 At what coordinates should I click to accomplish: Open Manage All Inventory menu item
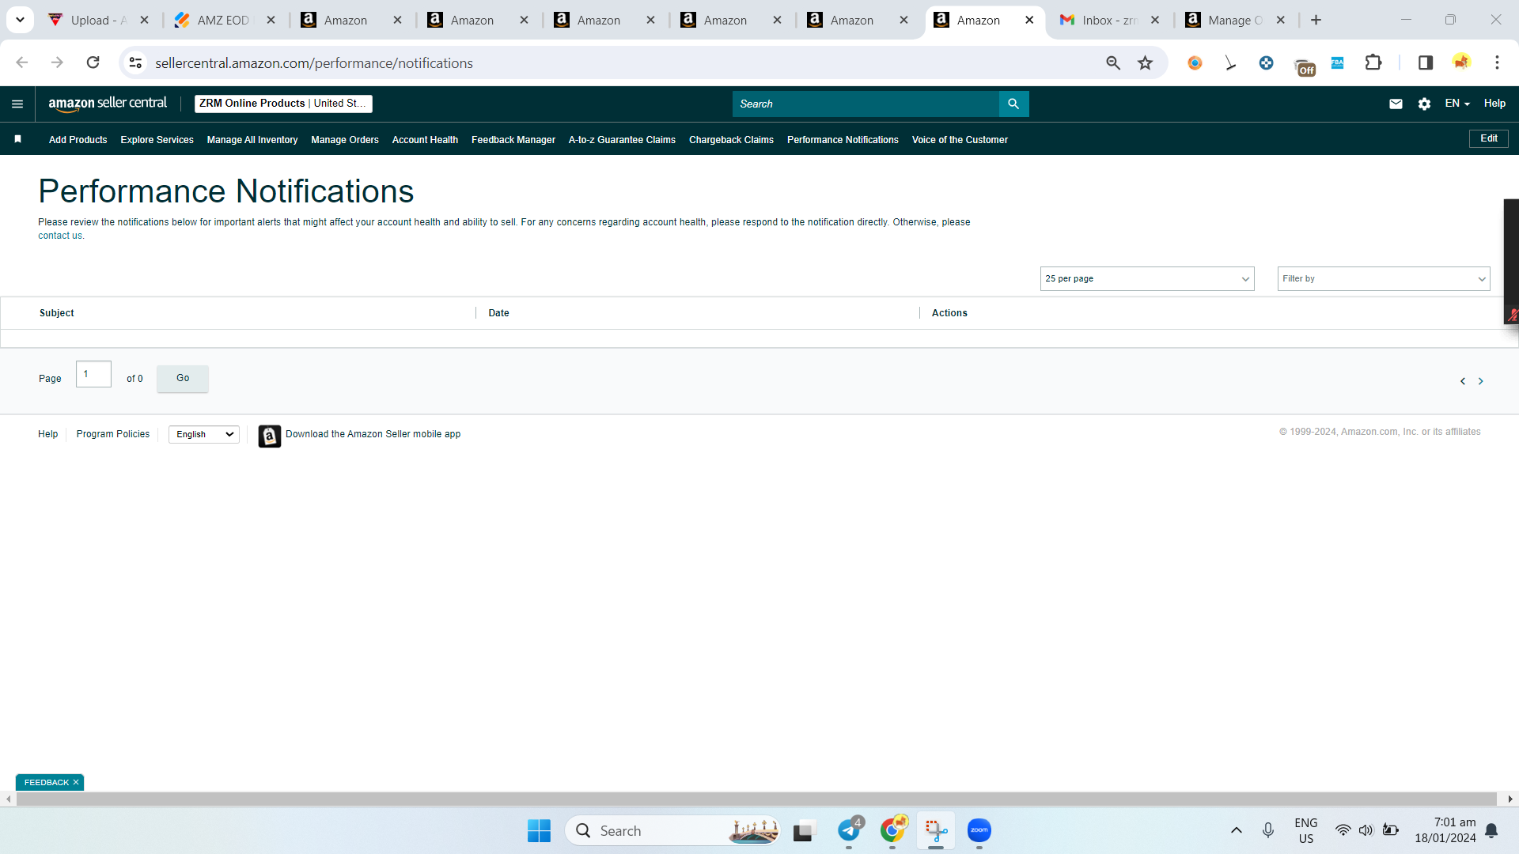252,140
